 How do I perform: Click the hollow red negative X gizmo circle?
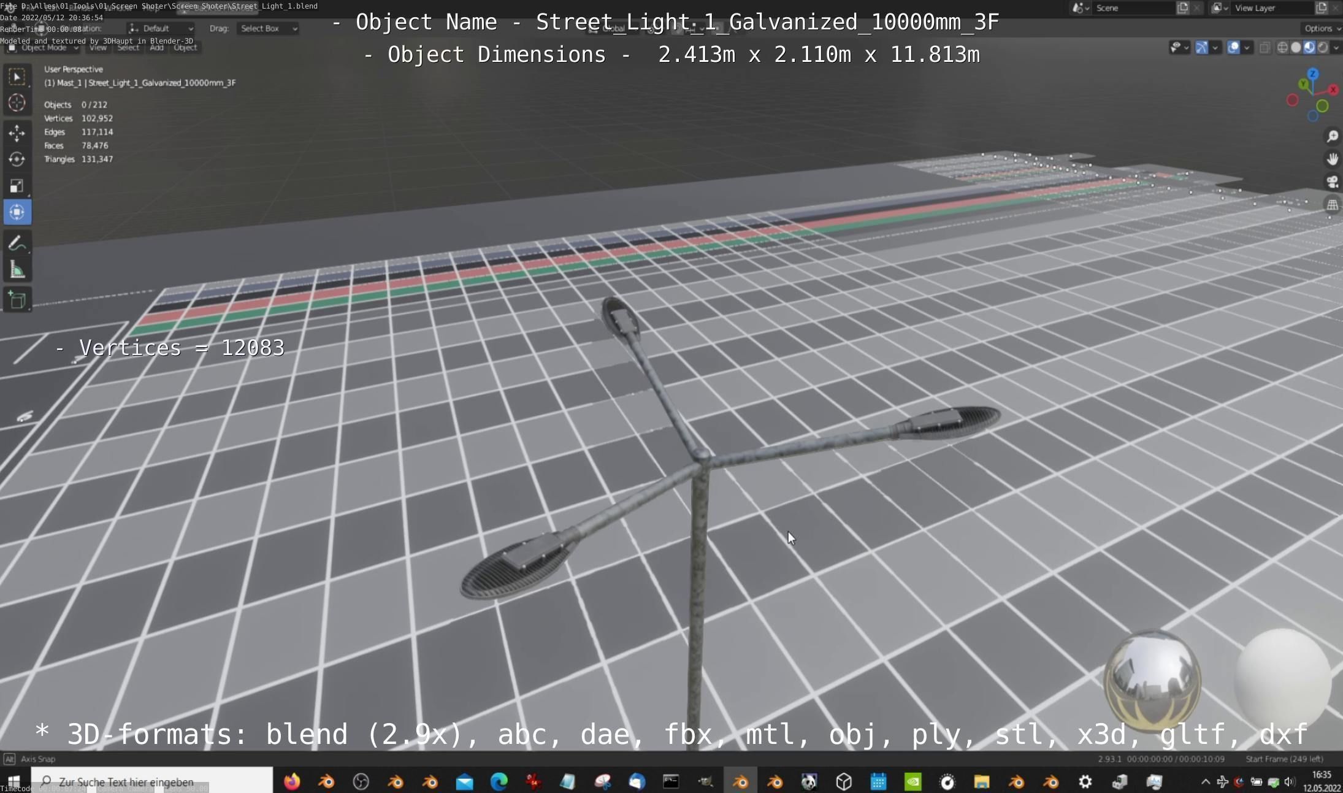(x=1292, y=100)
